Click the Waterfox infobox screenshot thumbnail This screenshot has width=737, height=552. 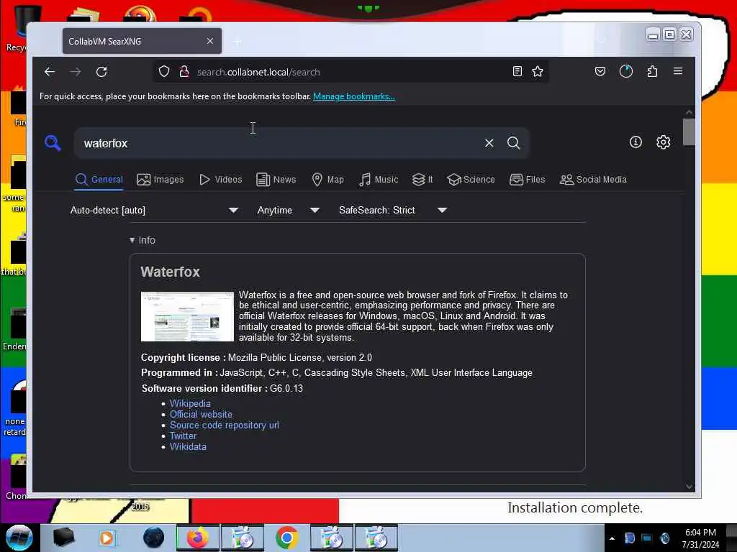[187, 316]
